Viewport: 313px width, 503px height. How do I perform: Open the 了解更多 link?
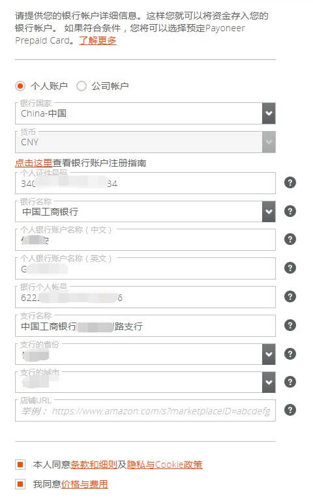98,41
